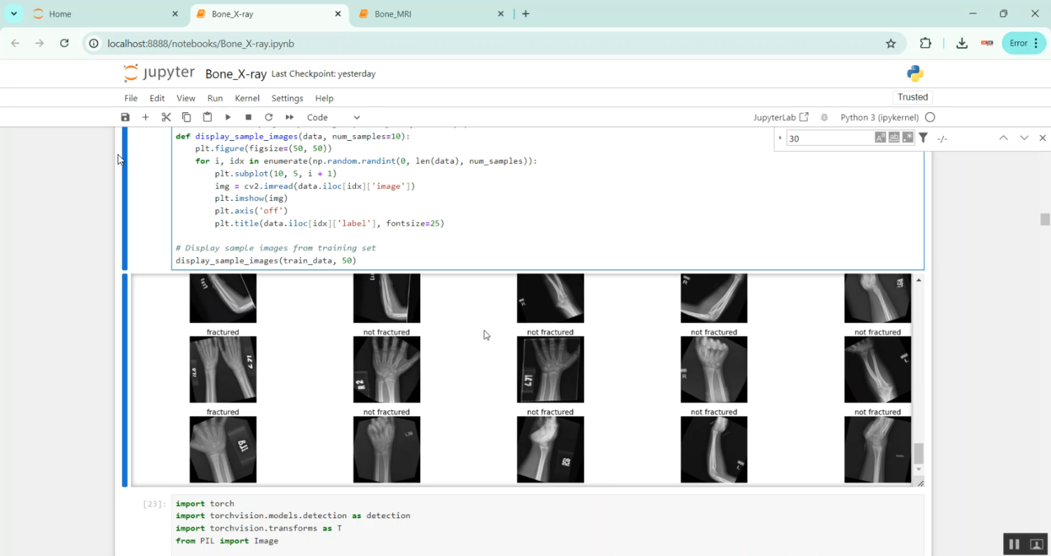
Task: Open the Kernel menu
Action: pyautogui.click(x=247, y=98)
